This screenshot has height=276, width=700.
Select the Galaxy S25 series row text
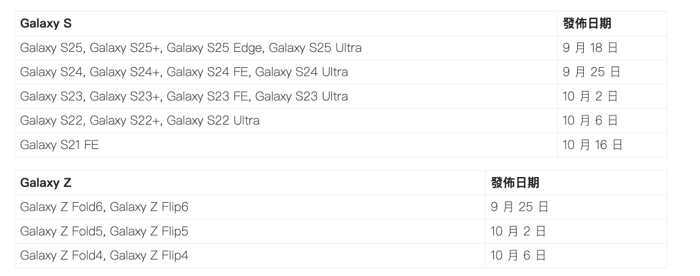(x=191, y=48)
